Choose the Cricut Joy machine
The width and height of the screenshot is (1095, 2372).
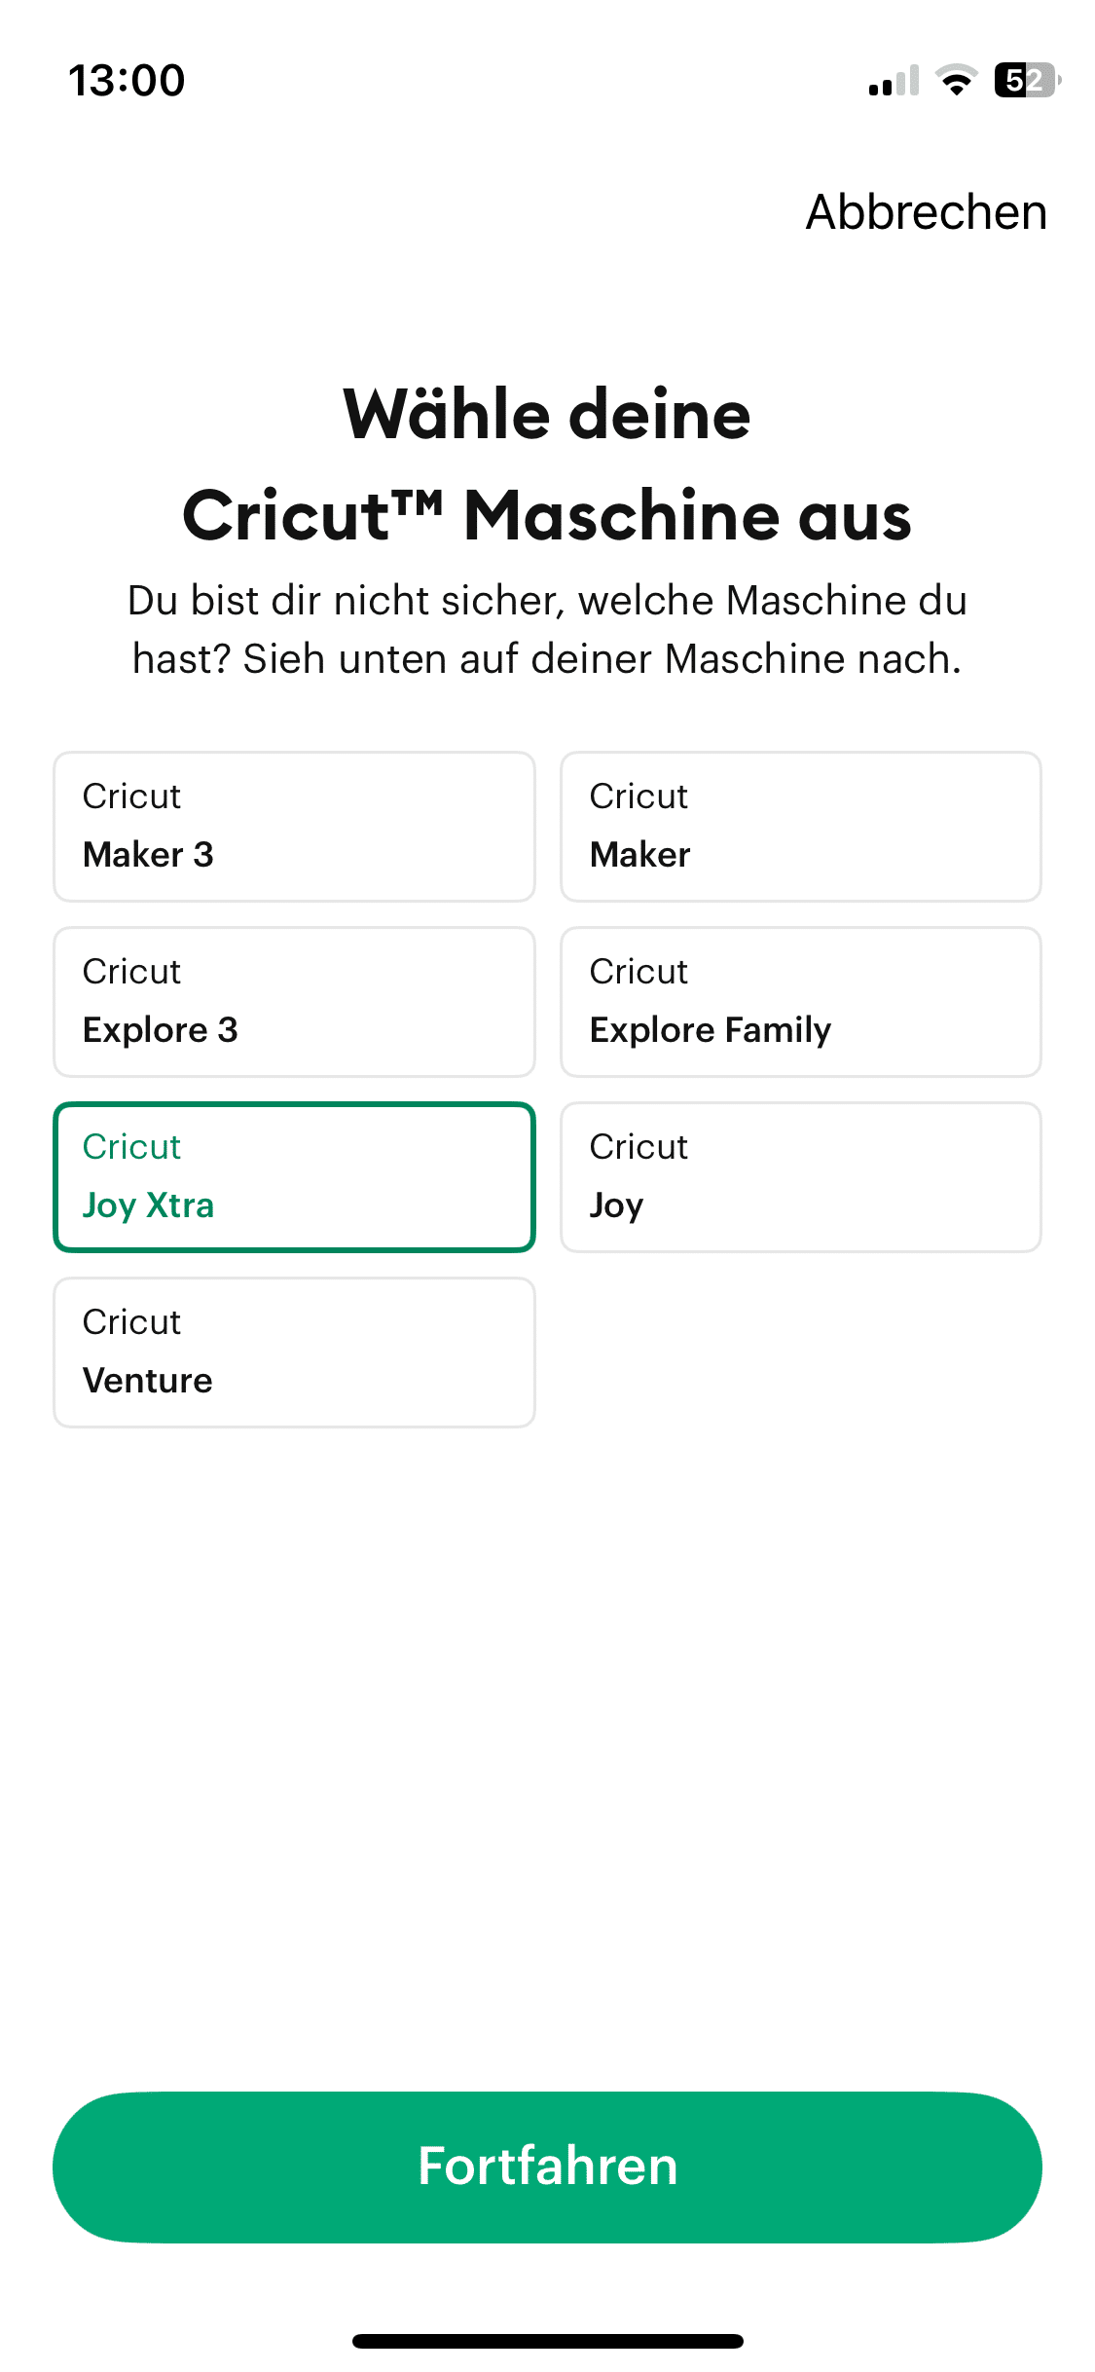(800, 1177)
